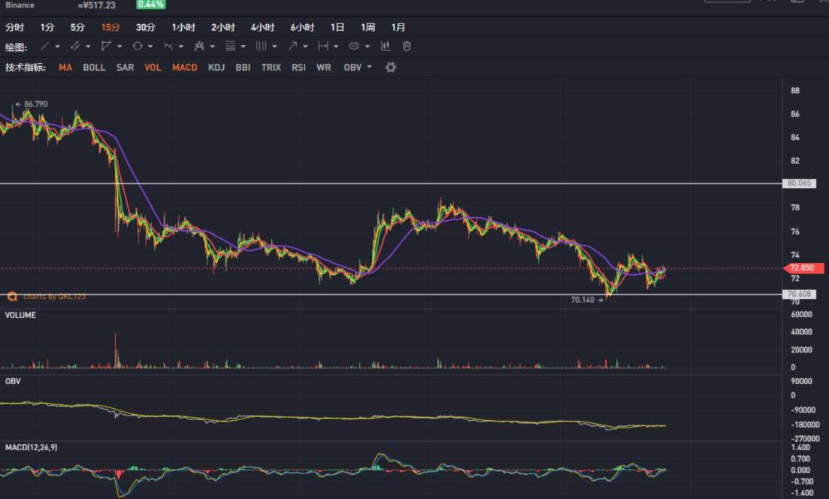
Task: Click the RSI indicator button
Action: 298,68
